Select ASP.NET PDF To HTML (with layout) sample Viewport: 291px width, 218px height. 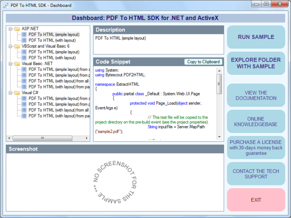click(52, 40)
